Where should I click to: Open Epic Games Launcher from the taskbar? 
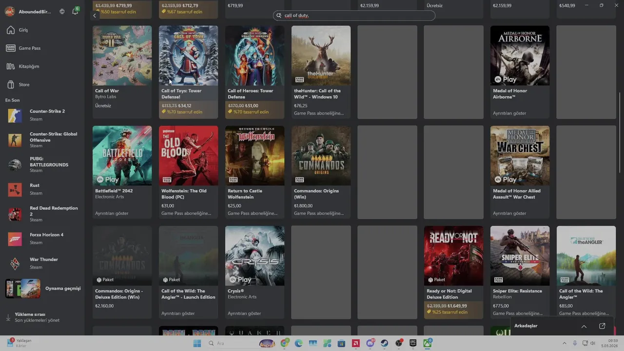point(413,343)
